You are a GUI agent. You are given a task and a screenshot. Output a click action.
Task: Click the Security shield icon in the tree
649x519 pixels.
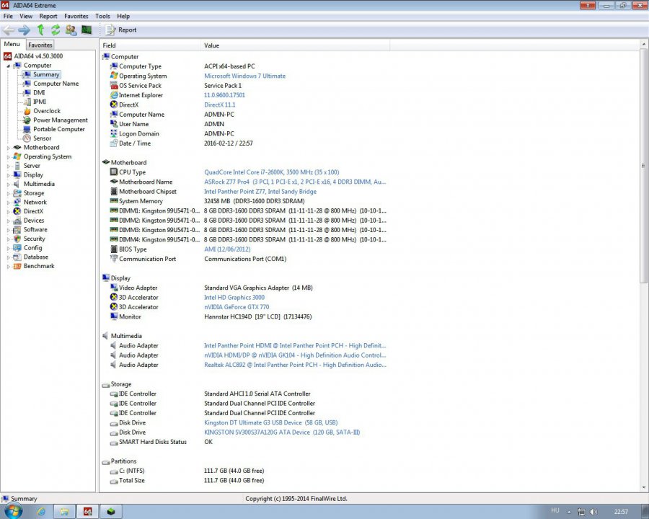pyautogui.click(x=17, y=239)
